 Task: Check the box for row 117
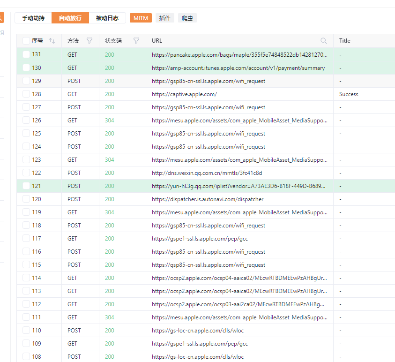pyautogui.click(x=26, y=238)
